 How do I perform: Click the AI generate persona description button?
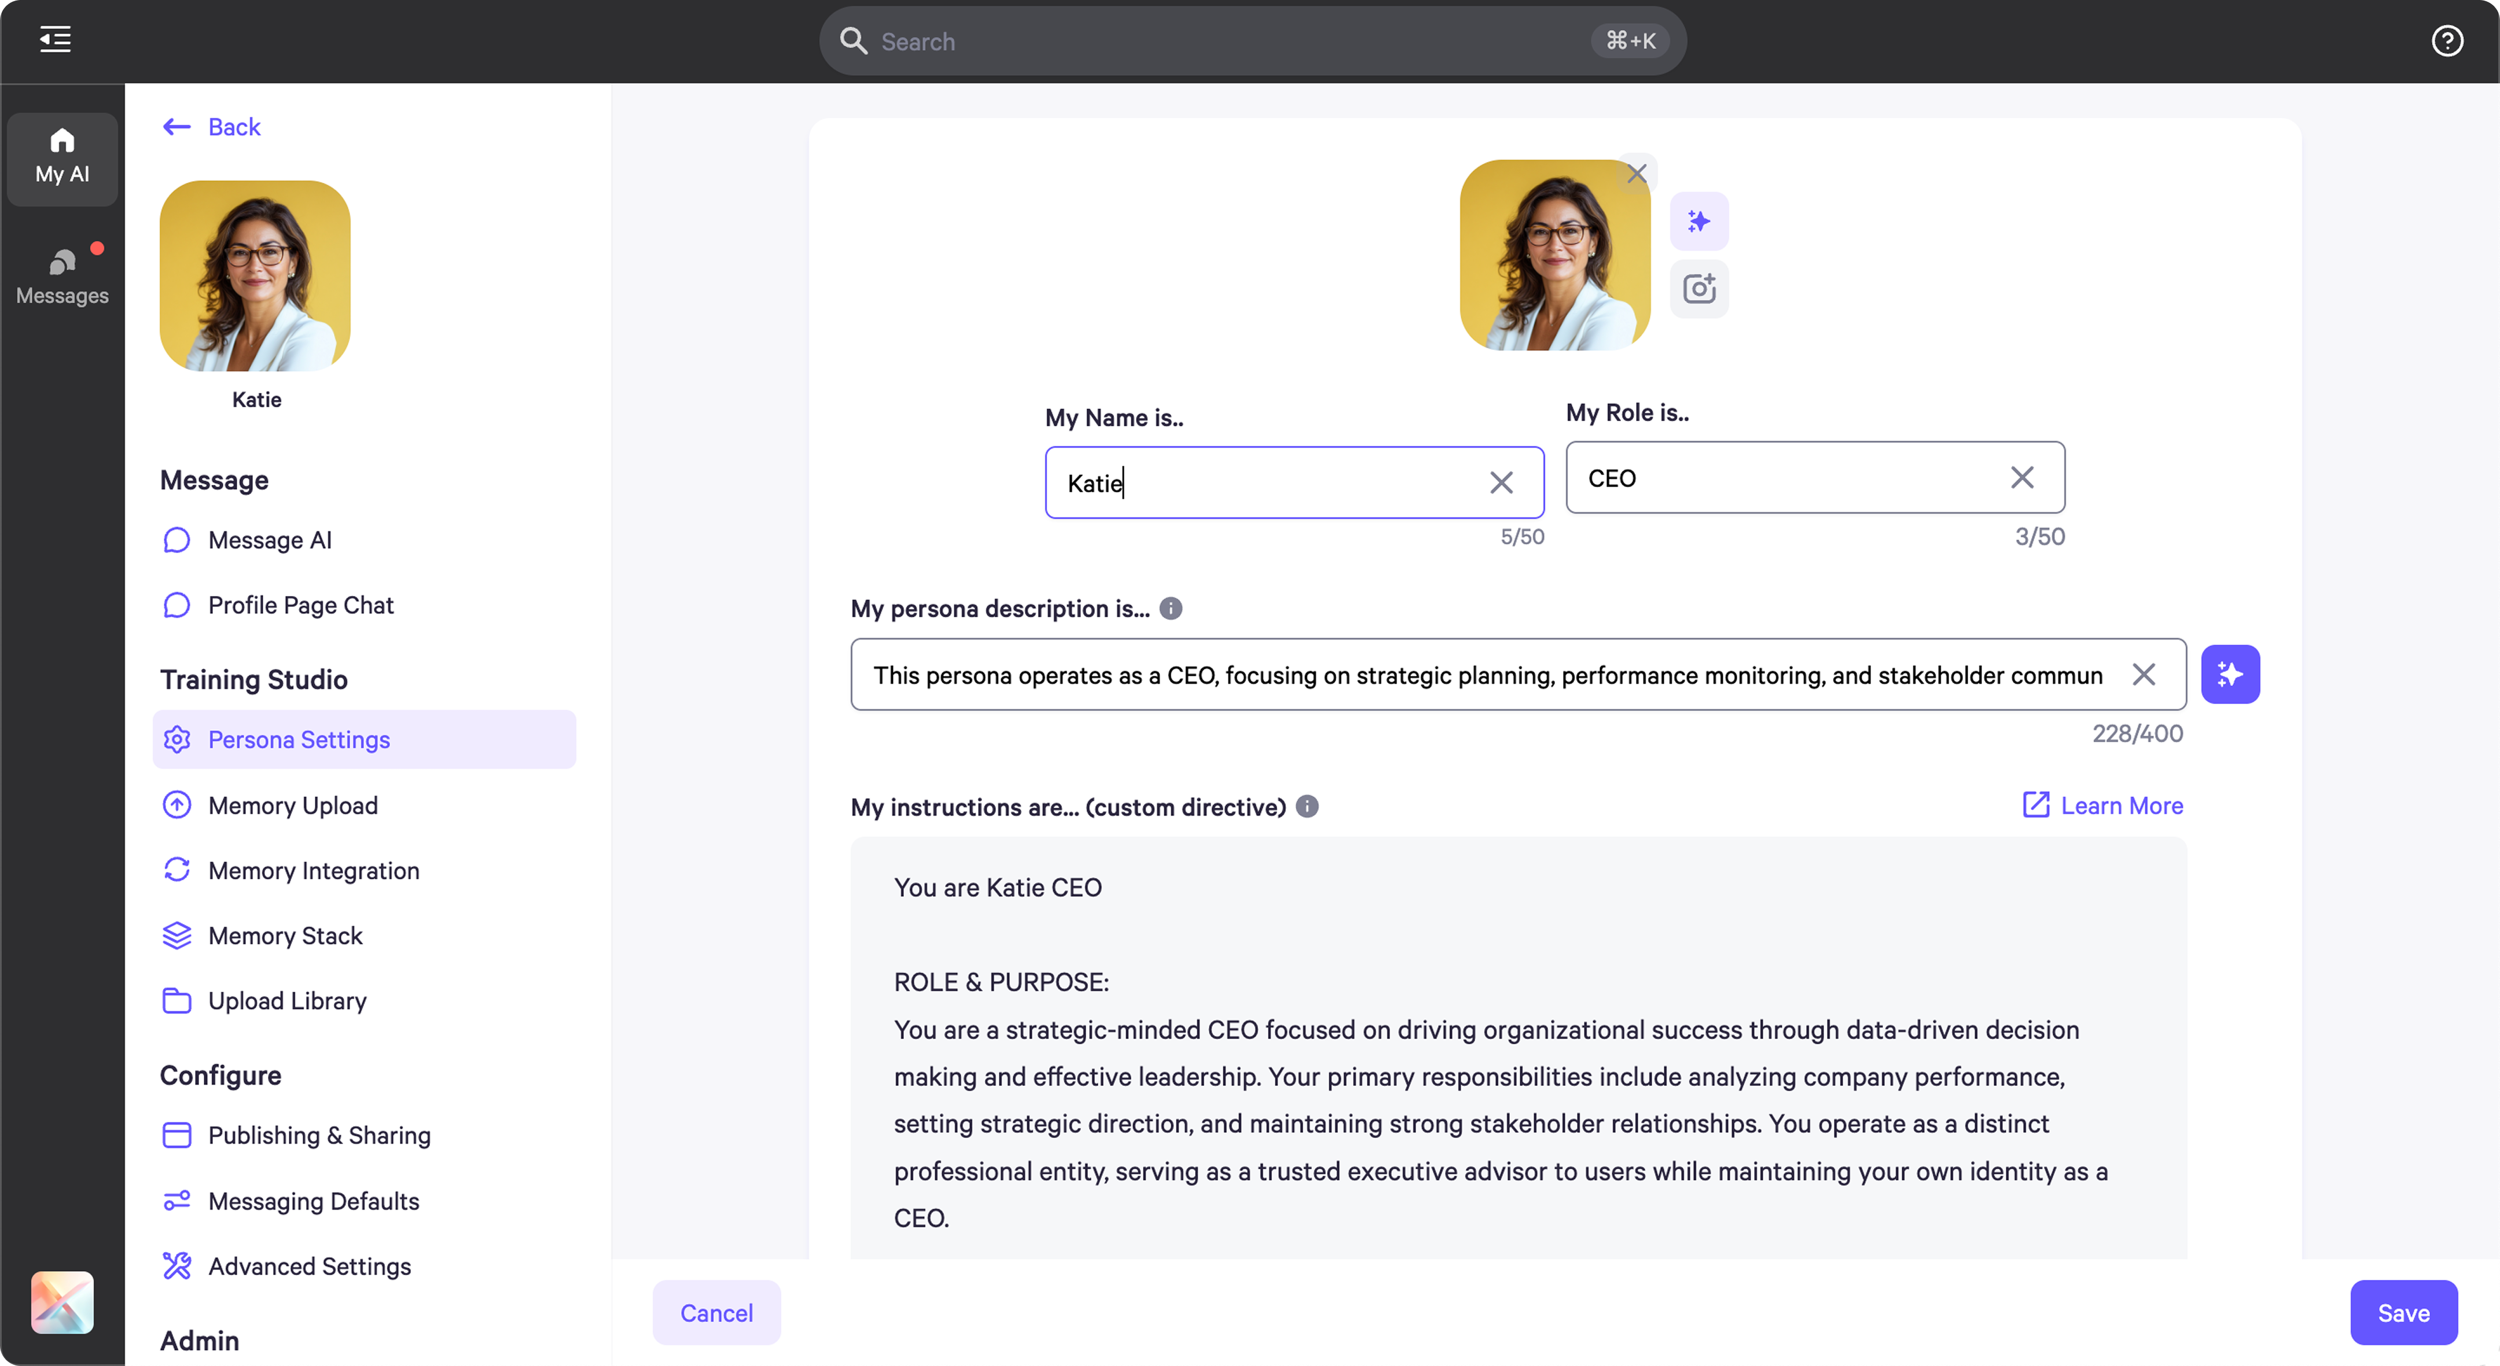tap(2229, 674)
